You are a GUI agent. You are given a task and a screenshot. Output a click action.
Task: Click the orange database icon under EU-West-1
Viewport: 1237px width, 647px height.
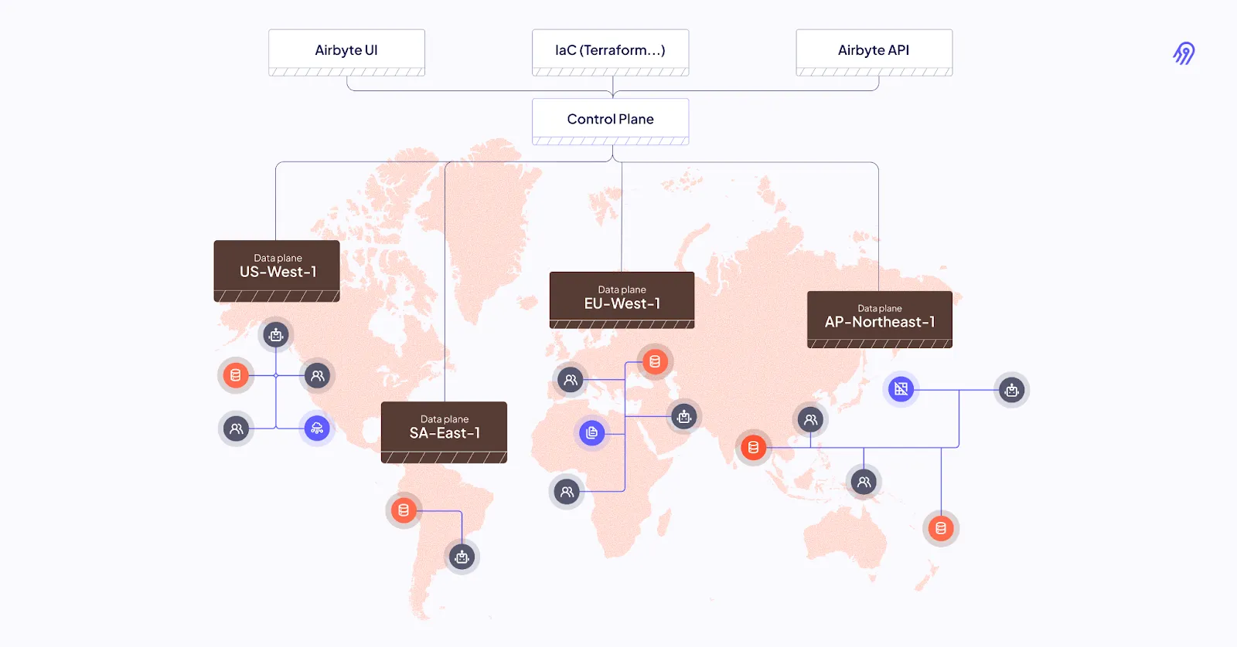655,361
